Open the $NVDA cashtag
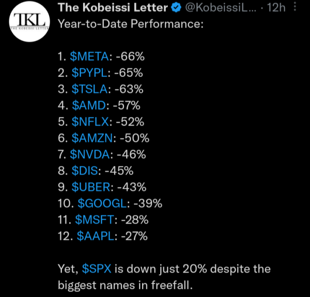 (x=90, y=154)
